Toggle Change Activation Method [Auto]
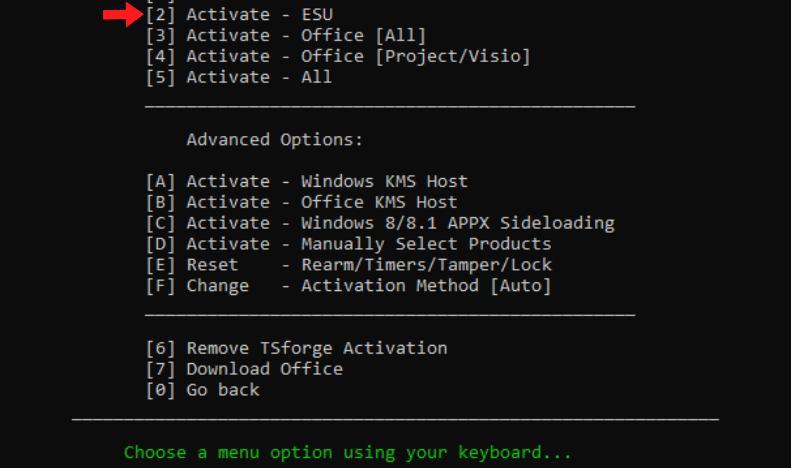Viewport: 791px width, 468px height. tap(349, 286)
